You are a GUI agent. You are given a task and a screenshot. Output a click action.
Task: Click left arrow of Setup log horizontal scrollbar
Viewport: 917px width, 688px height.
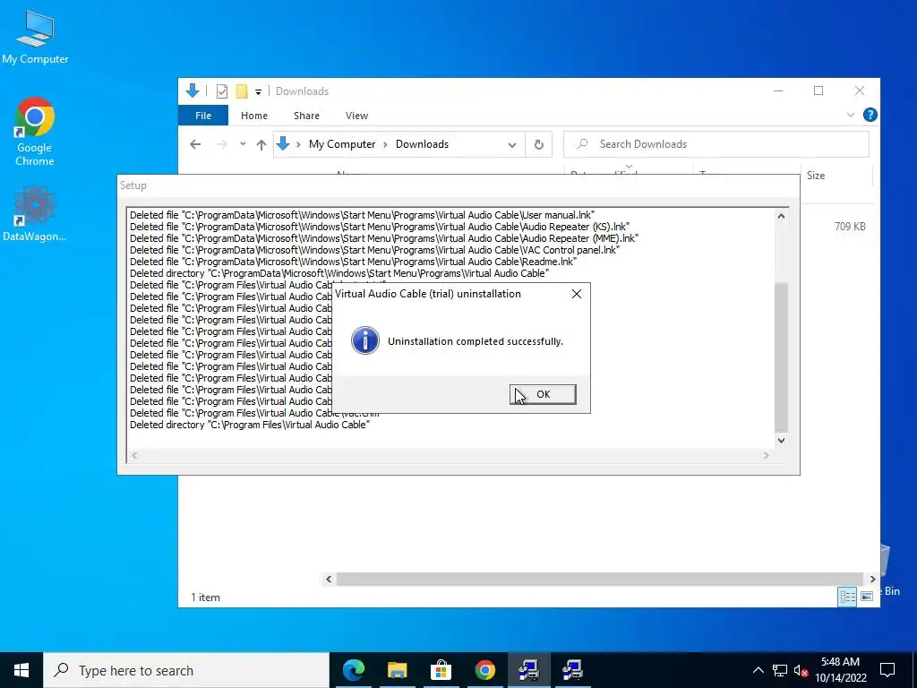[x=134, y=455]
